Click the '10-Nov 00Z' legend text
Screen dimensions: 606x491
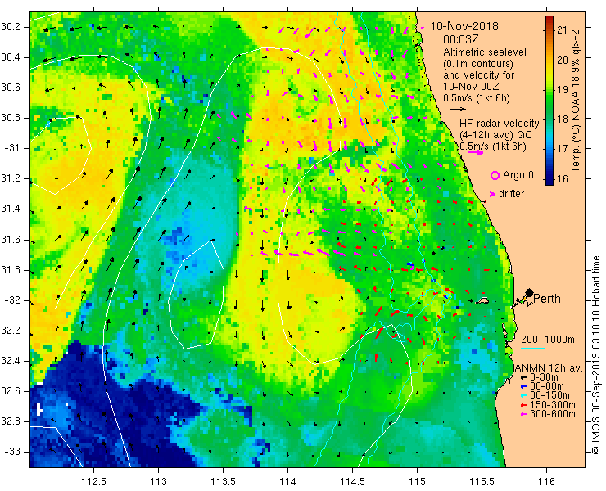pos(470,87)
